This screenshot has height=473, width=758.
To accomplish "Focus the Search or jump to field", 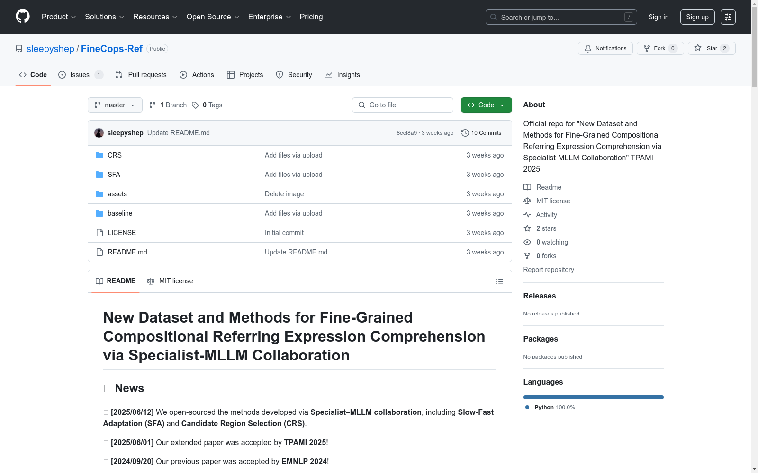I will (x=561, y=17).
